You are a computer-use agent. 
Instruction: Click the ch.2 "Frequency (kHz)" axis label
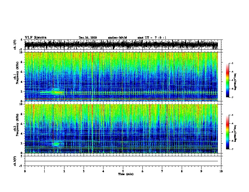pyautogui.click(x=17, y=125)
